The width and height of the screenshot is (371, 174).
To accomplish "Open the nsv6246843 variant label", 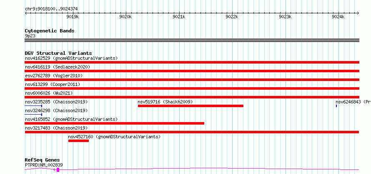I will coord(353,102).
